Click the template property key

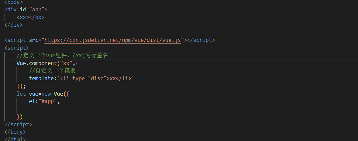(41, 78)
